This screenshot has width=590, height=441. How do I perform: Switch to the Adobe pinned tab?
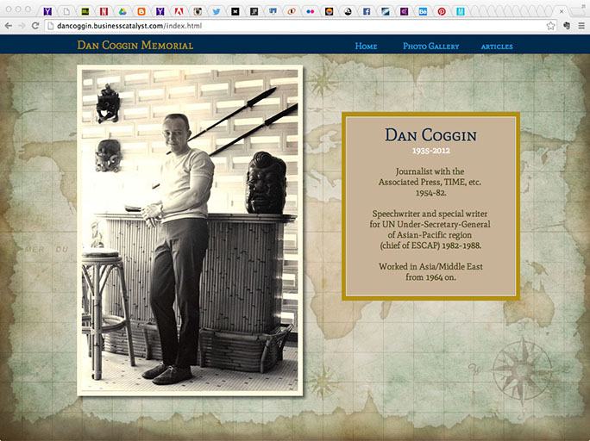coord(179,11)
